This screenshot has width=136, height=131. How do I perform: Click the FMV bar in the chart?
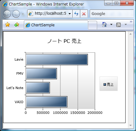[41, 73]
